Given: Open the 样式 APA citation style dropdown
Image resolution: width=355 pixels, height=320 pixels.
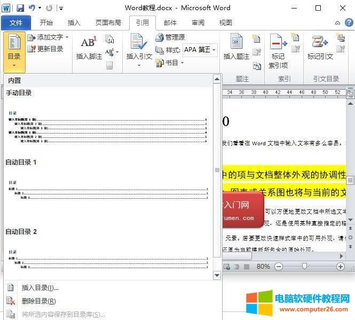Looking at the screenshot, I should coord(214,50).
